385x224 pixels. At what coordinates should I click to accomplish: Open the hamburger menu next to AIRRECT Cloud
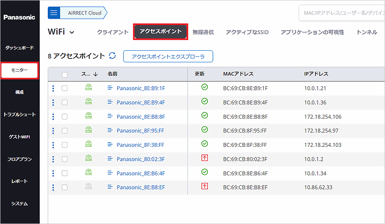click(54, 13)
